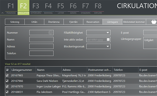Click the scan icon in Nummer field

50,33
